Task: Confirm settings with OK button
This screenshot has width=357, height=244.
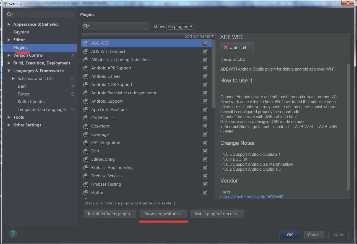Action: [x=290, y=235]
